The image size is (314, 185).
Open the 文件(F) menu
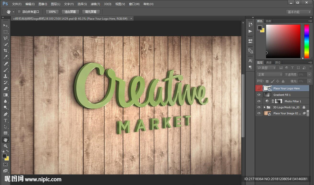click(x=17, y=4)
